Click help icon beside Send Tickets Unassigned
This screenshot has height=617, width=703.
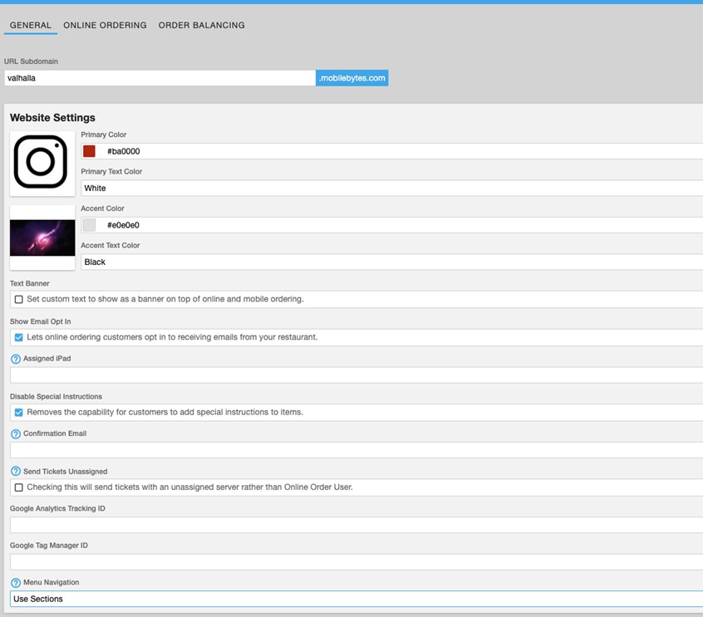pos(15,472)
